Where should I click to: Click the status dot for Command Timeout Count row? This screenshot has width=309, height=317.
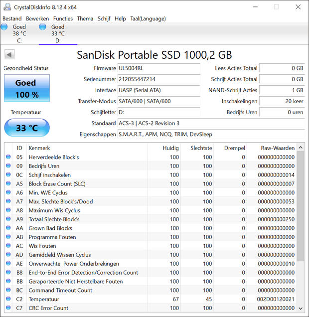(x=8, y=290)
